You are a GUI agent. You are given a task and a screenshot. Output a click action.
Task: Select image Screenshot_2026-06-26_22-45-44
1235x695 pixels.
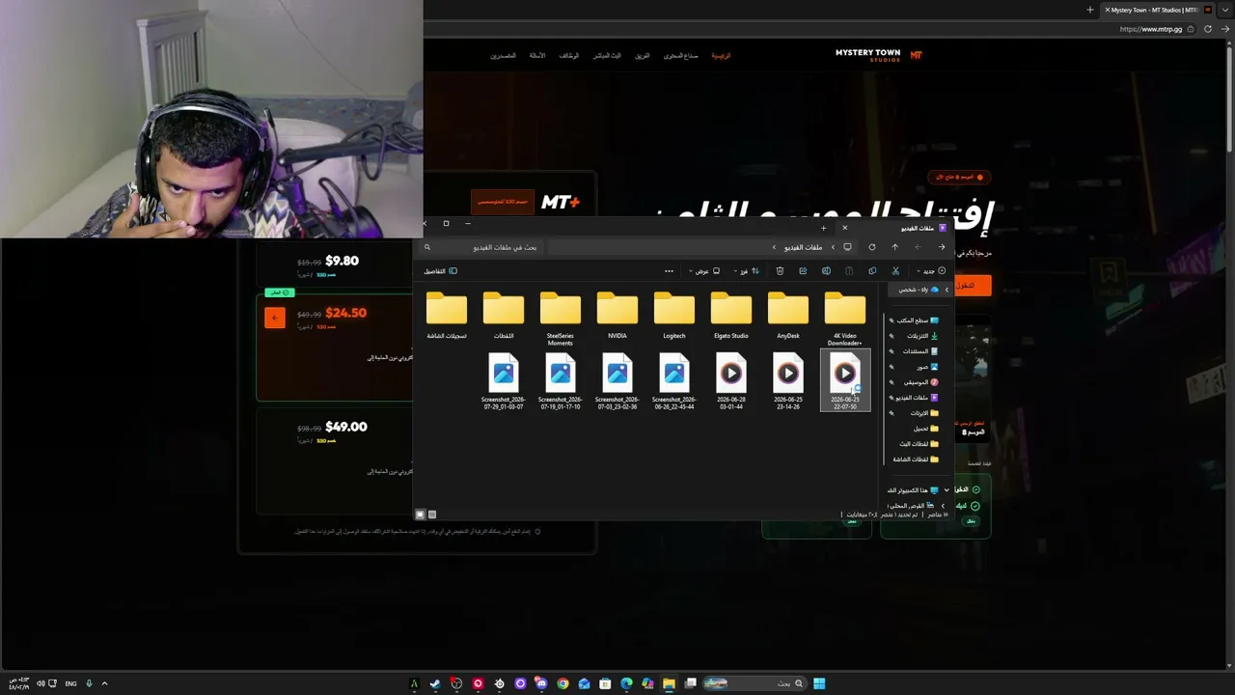[x=674, y=381]
